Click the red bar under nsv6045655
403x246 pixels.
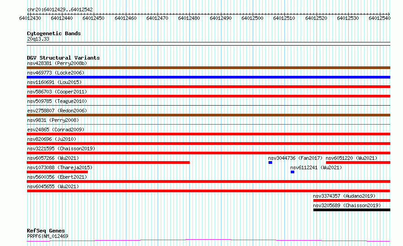click(x=208, y=191)
